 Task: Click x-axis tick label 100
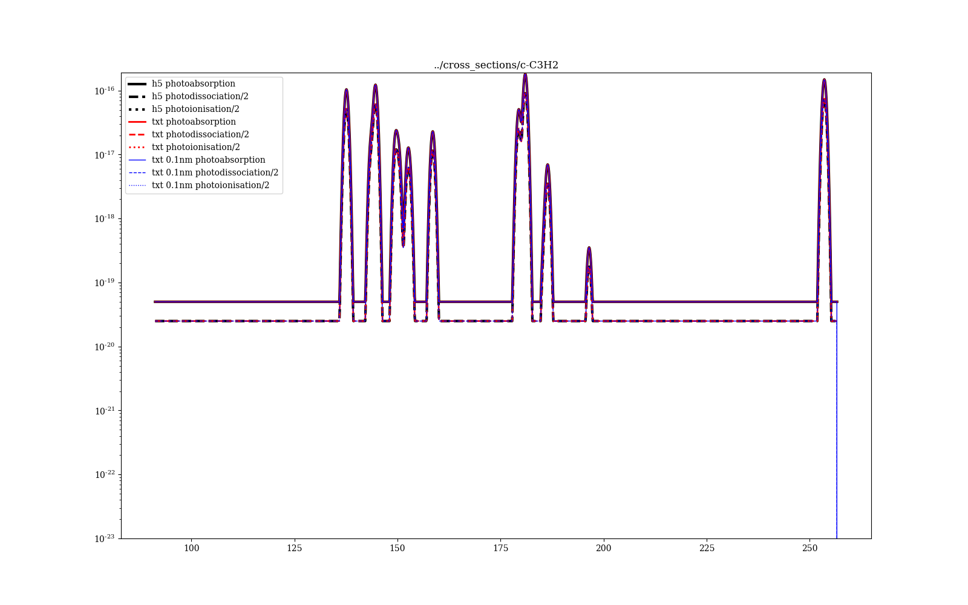(191, 548)
